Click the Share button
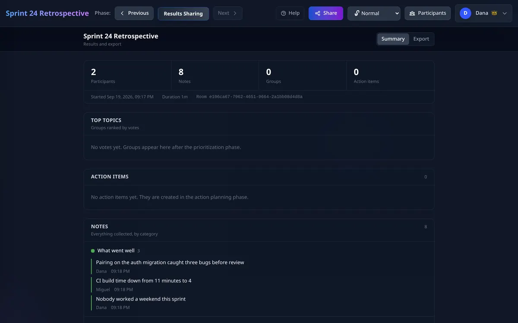 coord(326,13)
